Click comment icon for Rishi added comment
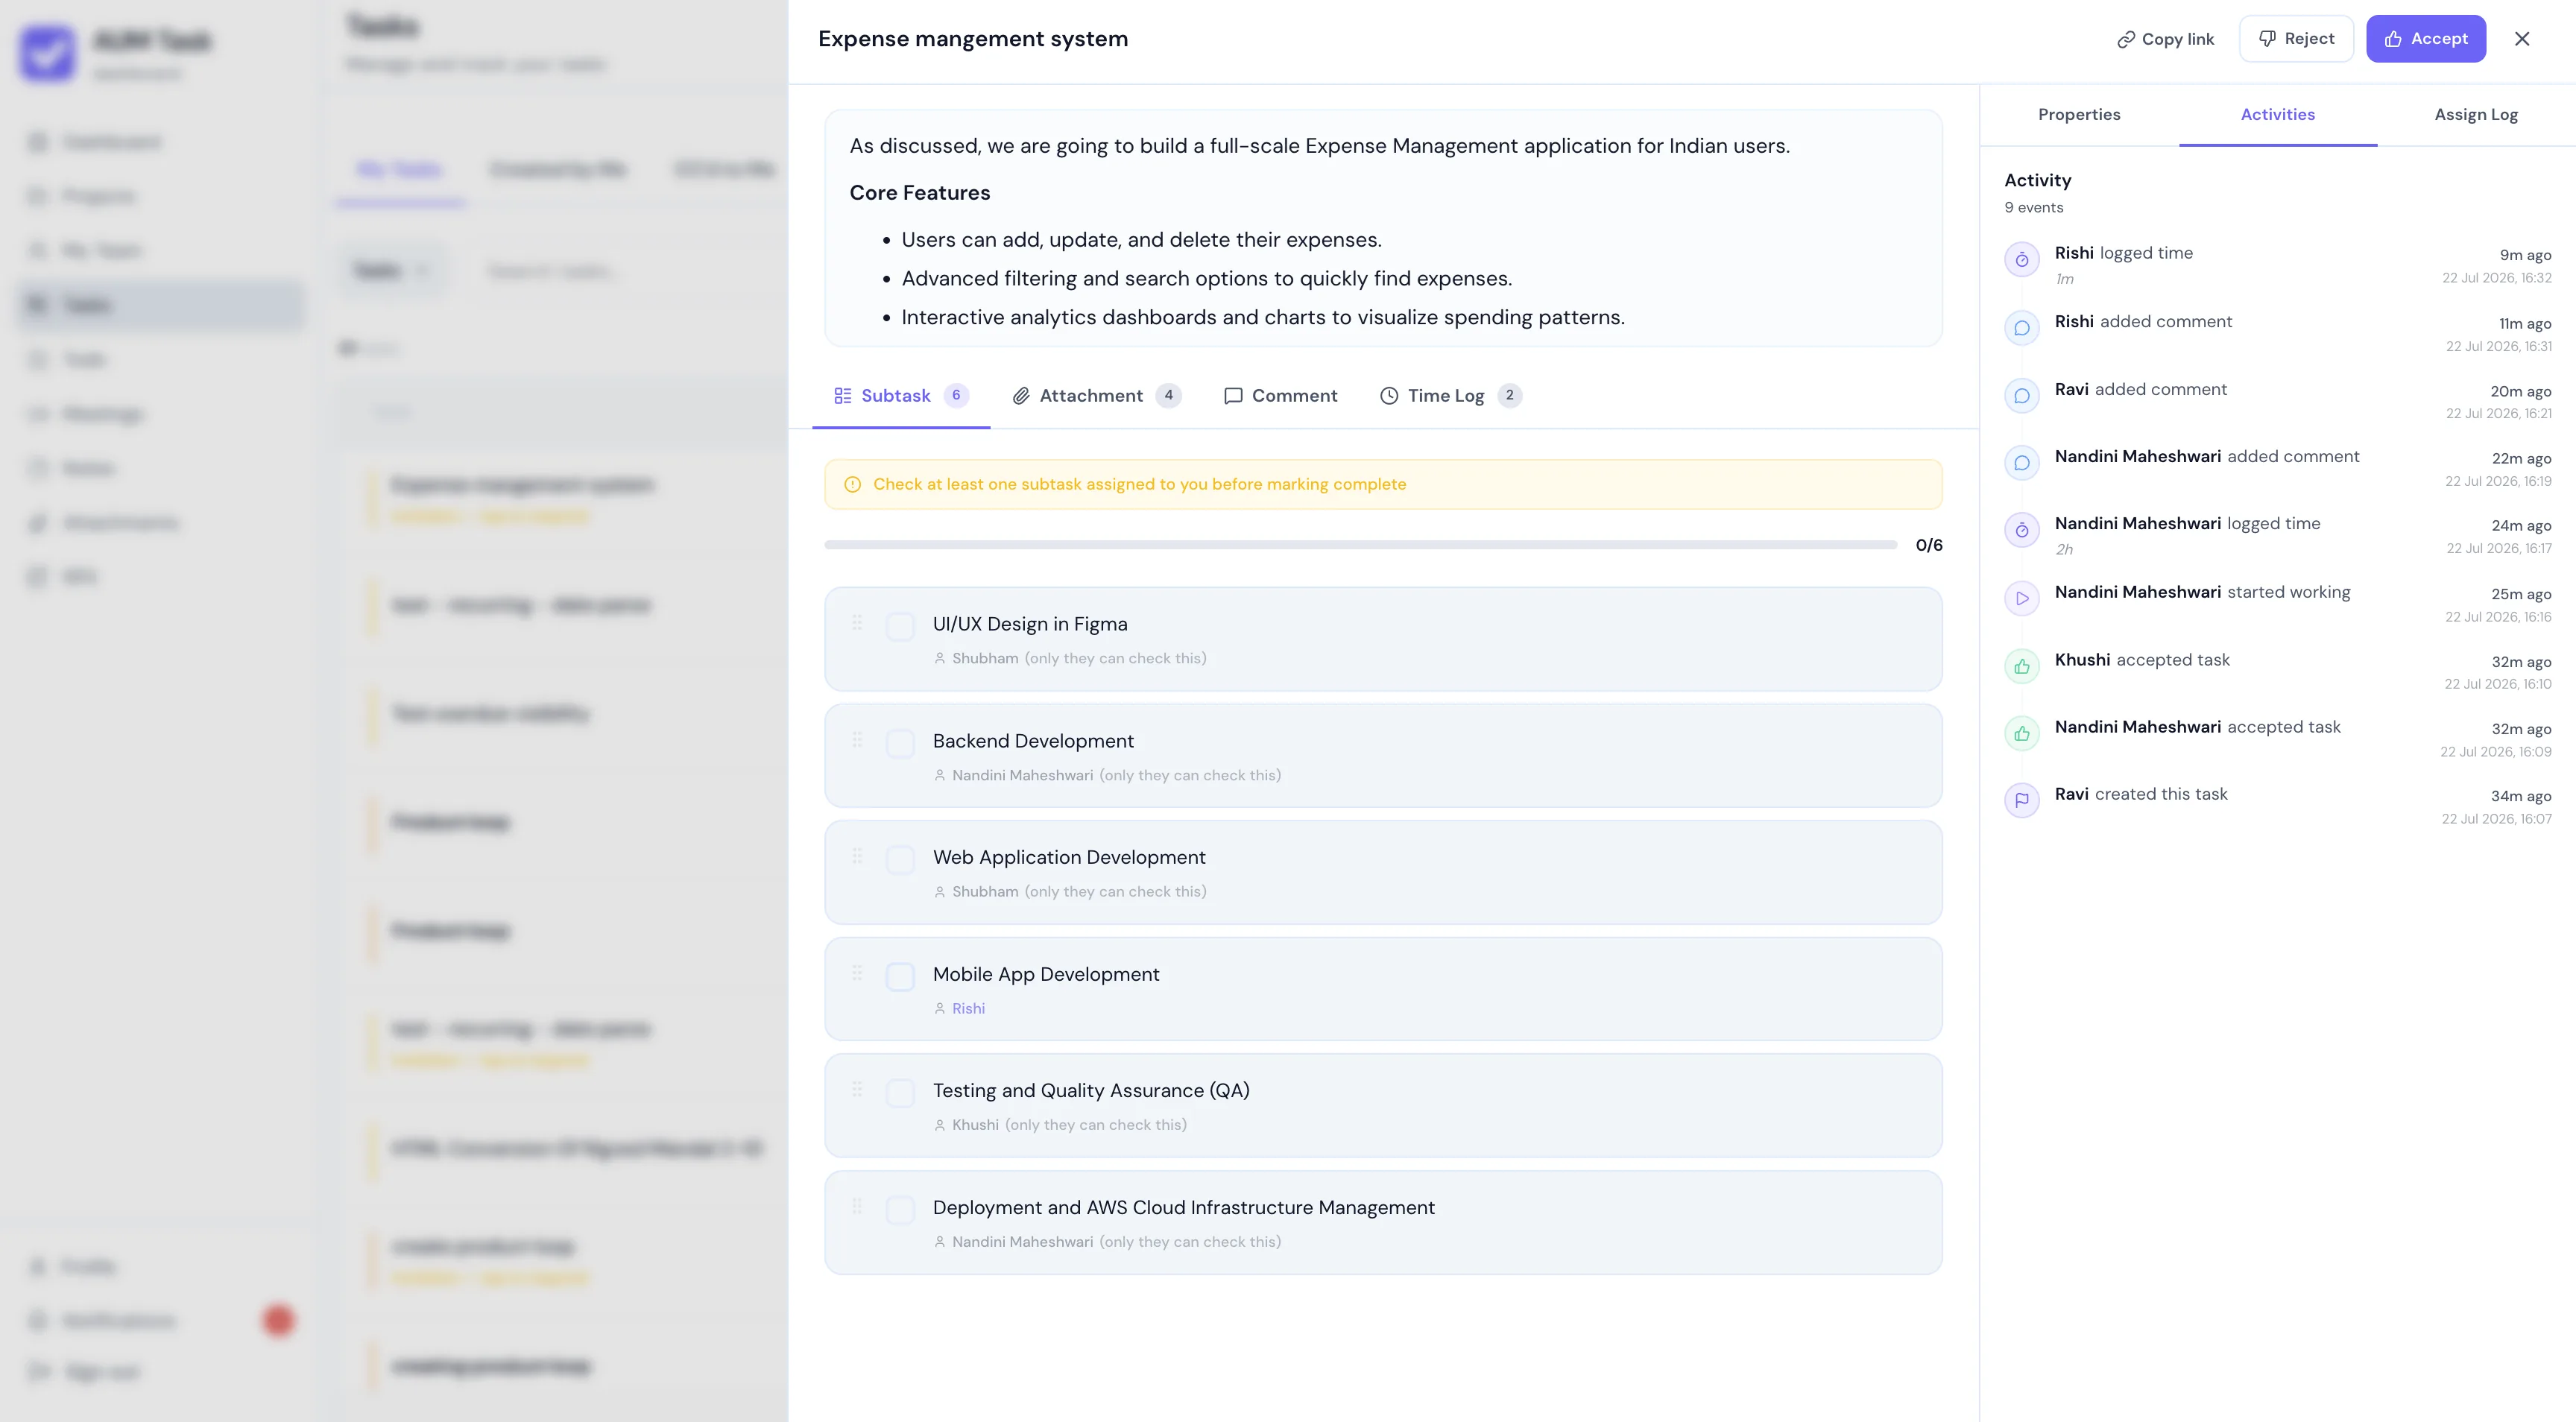 tap(2021, 328)
